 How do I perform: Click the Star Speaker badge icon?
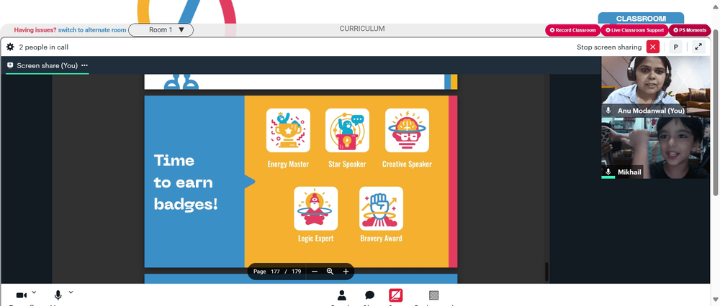click(x=347, y=130)
